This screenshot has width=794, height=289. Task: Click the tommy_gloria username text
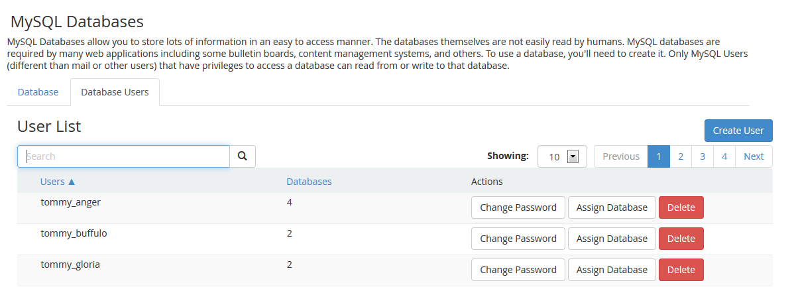tap(70, 264)
